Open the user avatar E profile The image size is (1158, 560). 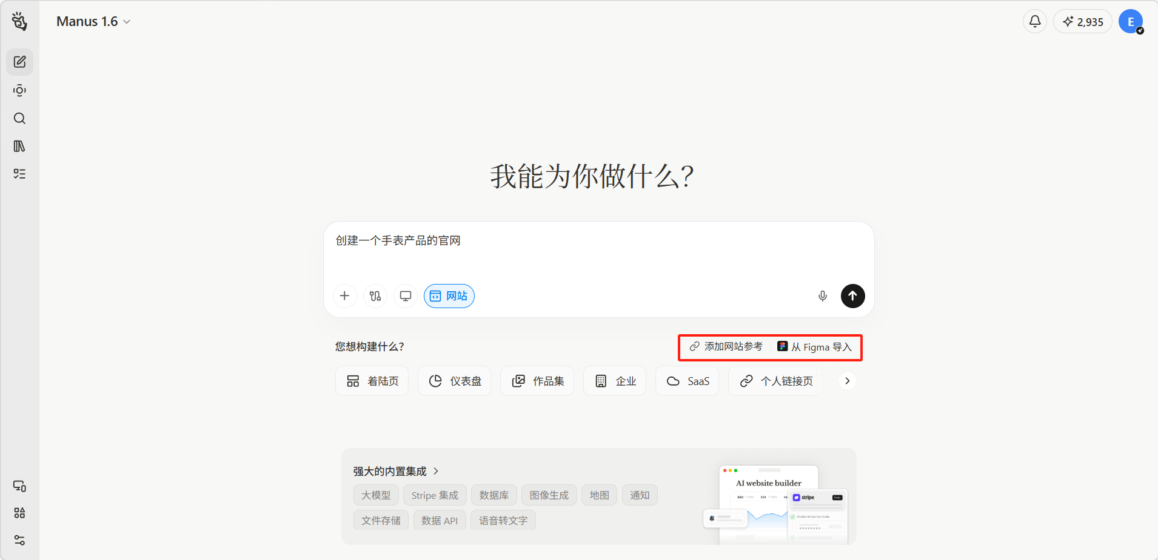coord(1130,22)
